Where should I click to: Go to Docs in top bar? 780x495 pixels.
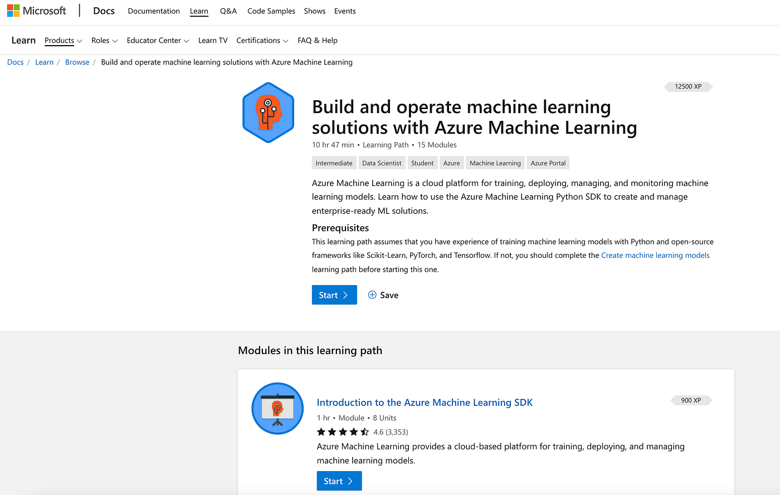pos(104,11)
